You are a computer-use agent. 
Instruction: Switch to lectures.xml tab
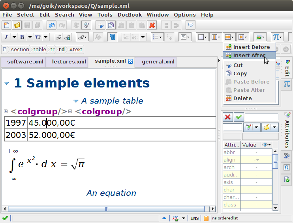[67, 62]
